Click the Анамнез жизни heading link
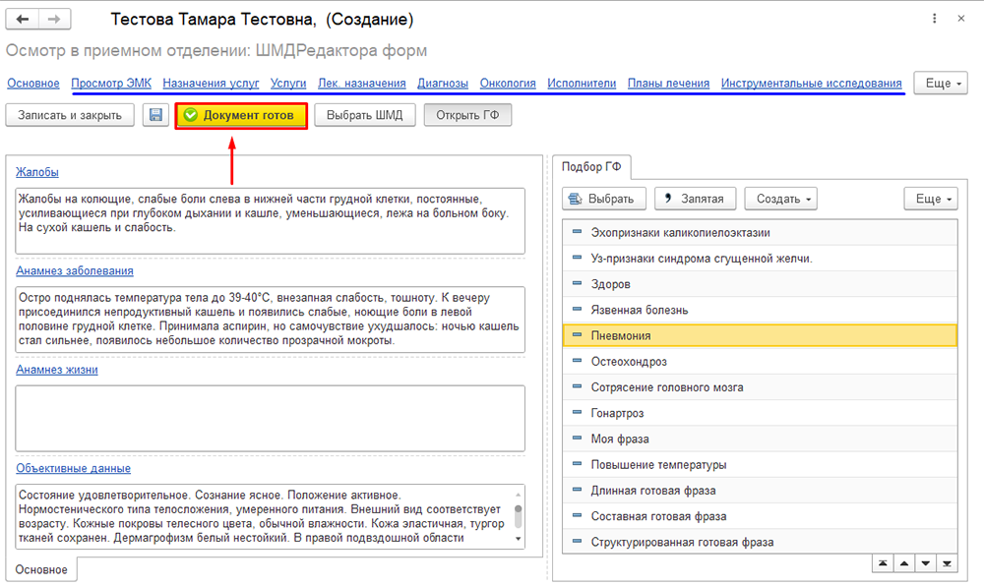The image size is (984, 586). point(57,370)
